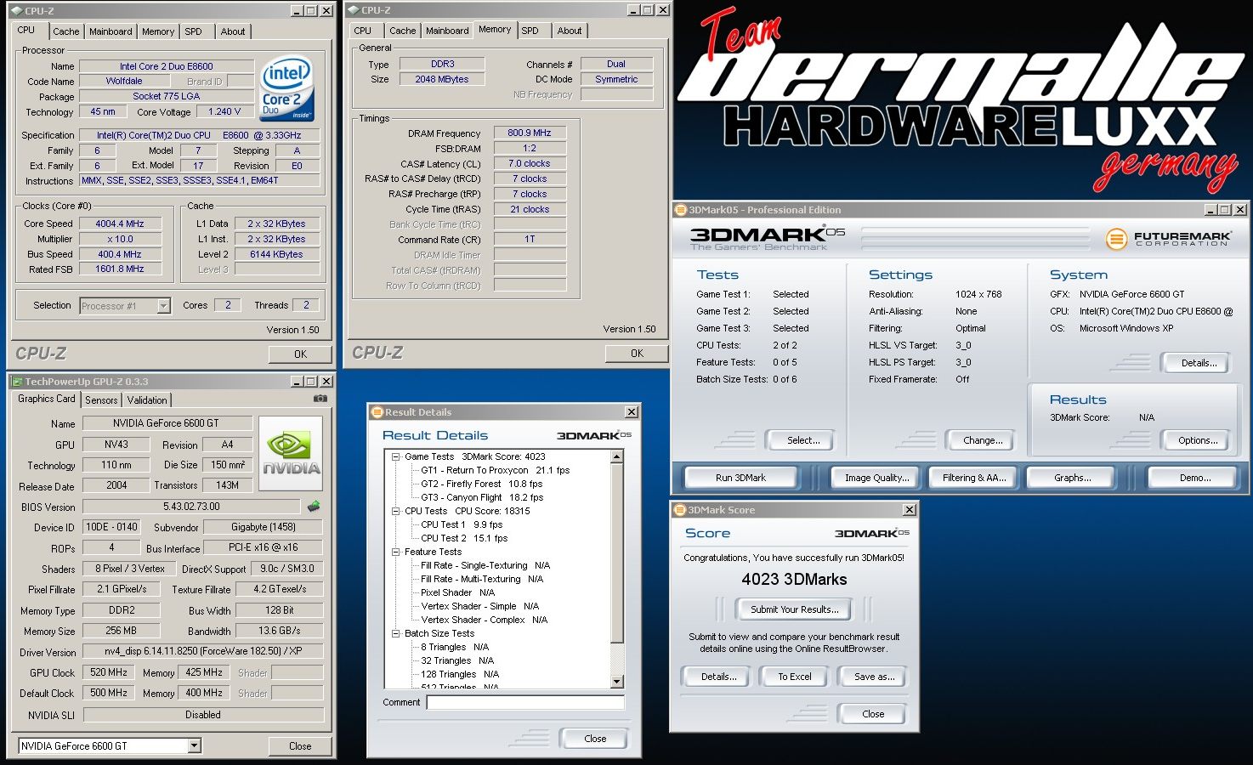Switch to the Validation tab in GPU-Z
The image size is (1253, 765).
pyautogui.click(x=147, y=400)
